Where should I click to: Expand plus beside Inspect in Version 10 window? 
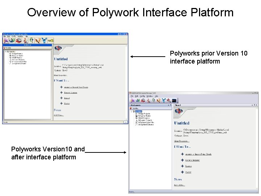point(182,166)
